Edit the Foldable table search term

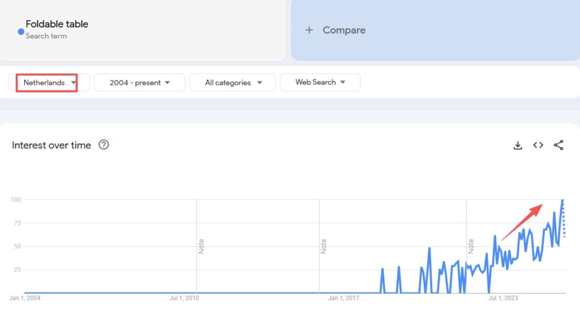[57, 24]
